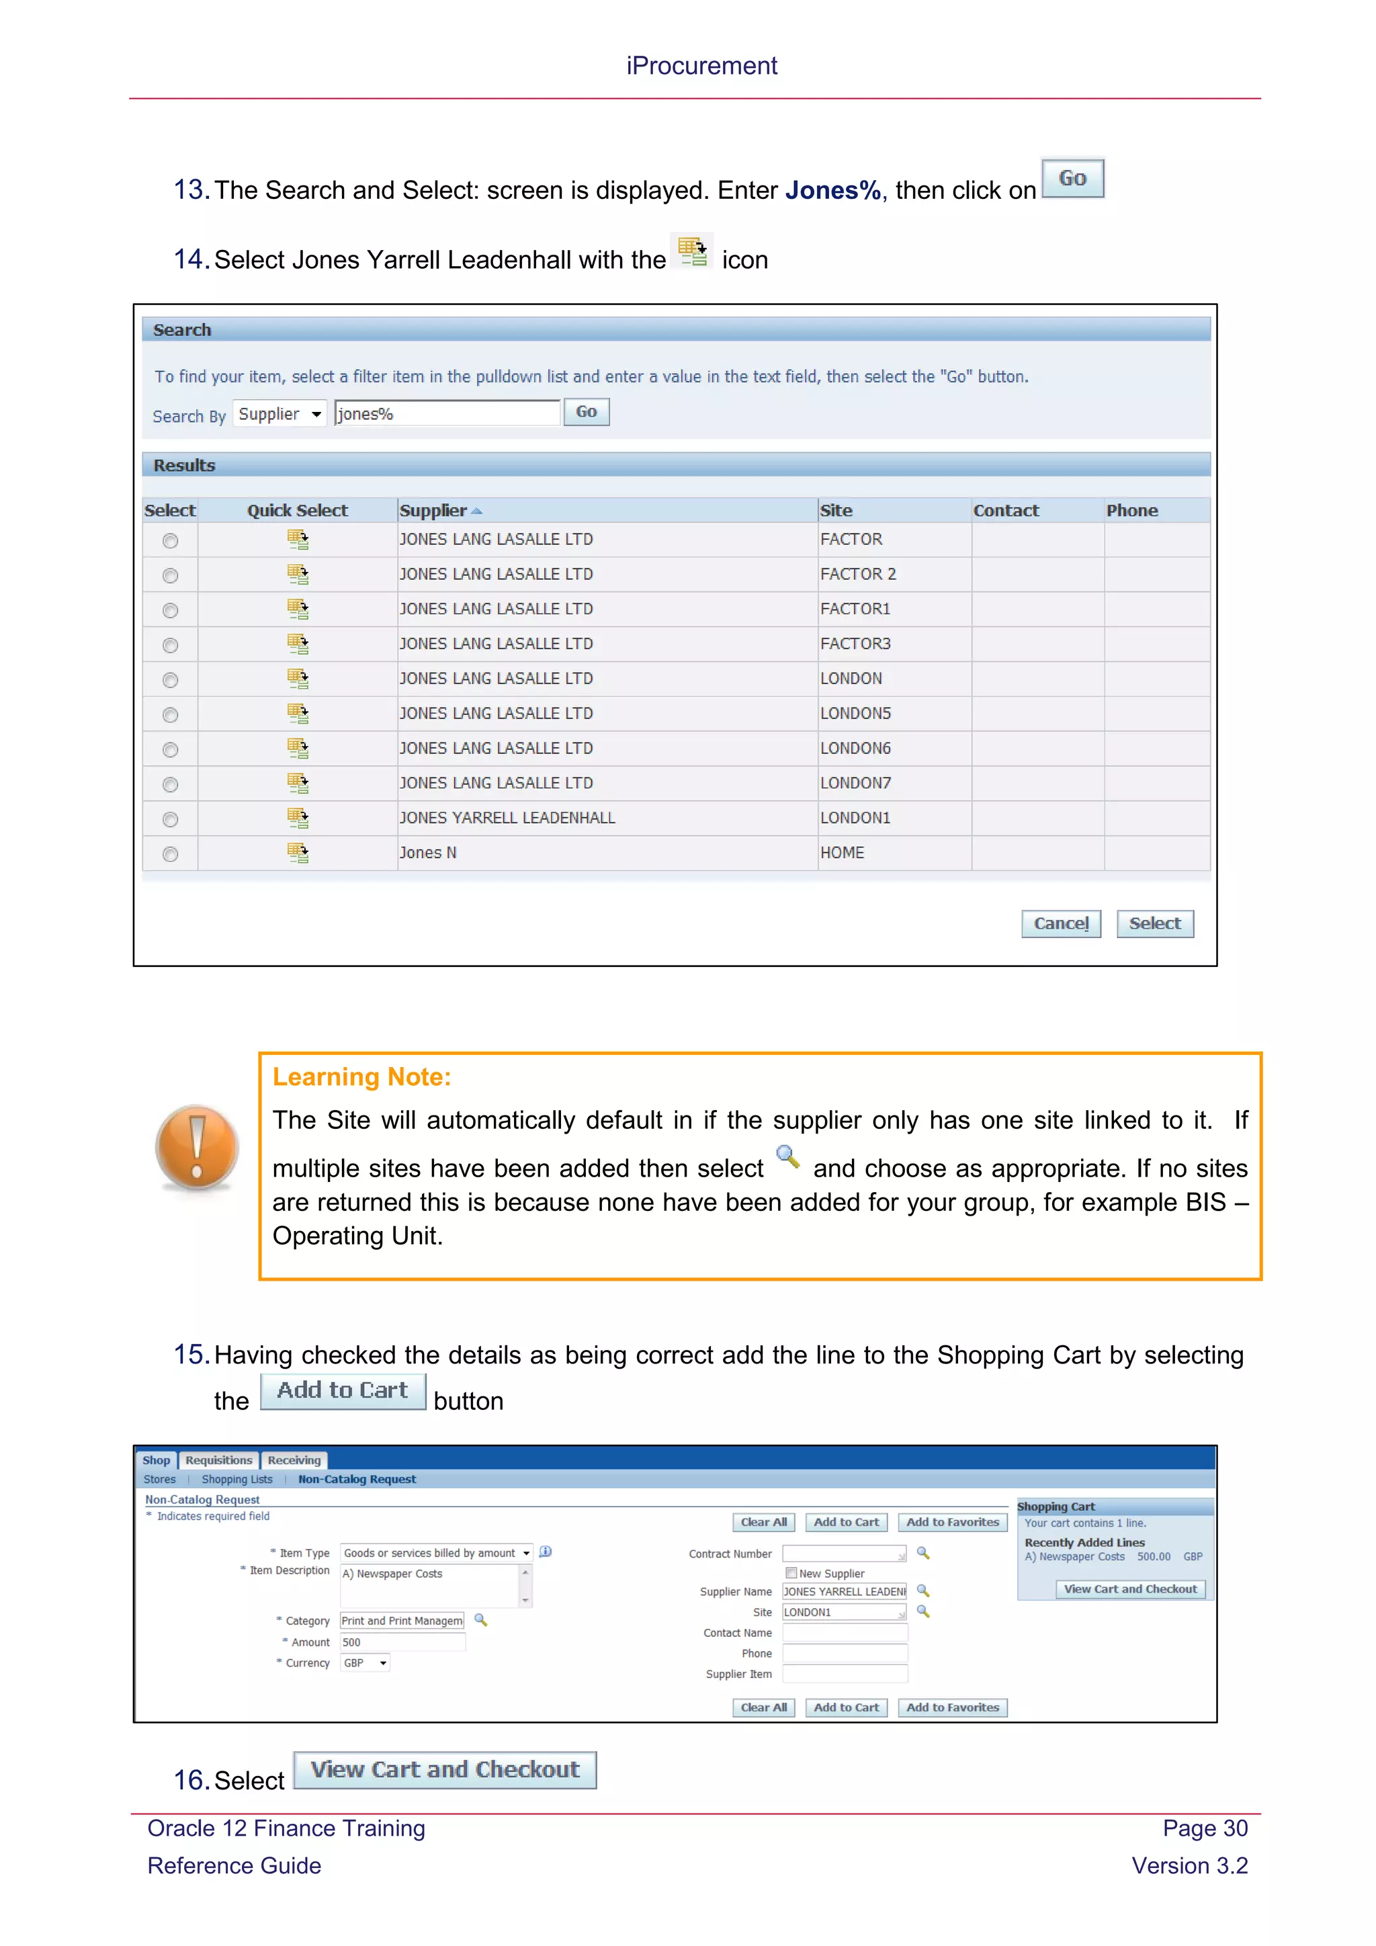
Task: Open the Non-Catalog Request subtab
Action: pos(357,1479)
